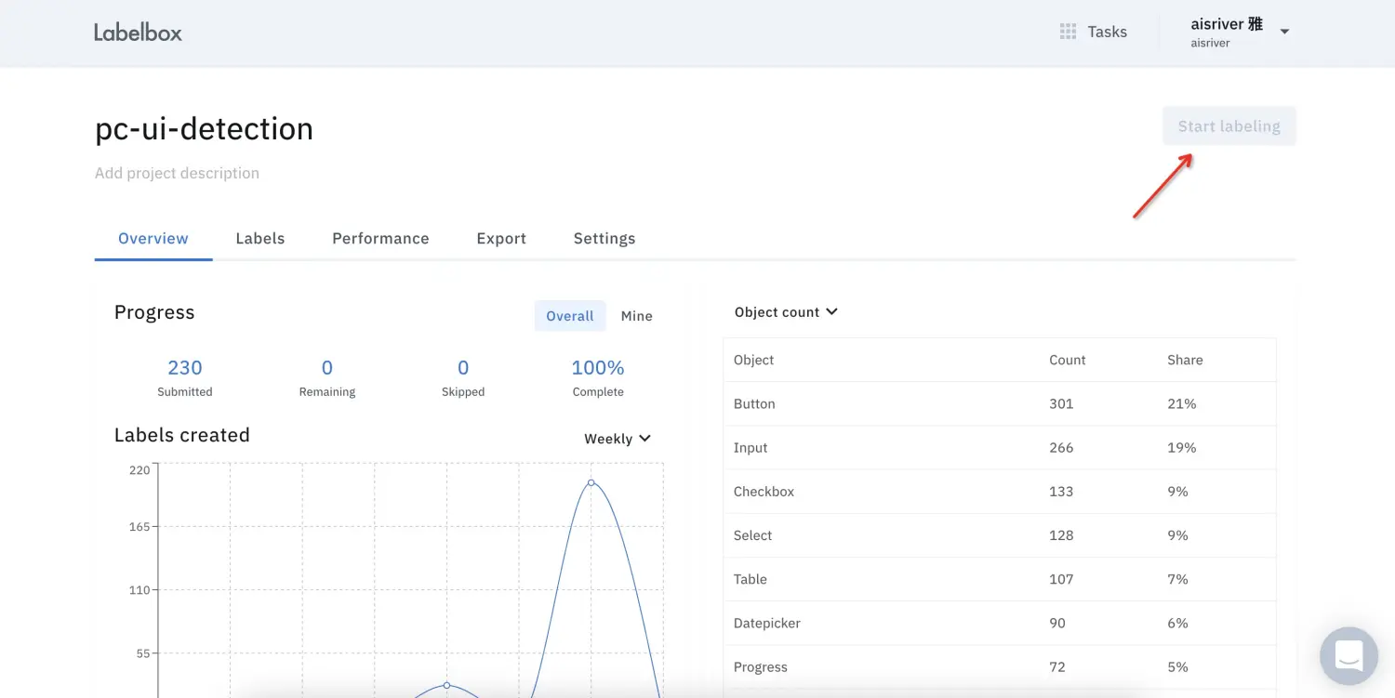Open the Settings tab
The image size is (1395, 698).
604,238
